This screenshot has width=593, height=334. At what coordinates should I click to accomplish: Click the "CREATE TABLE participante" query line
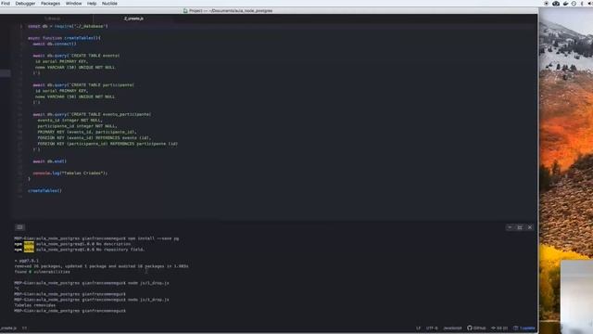coord(83,85)
